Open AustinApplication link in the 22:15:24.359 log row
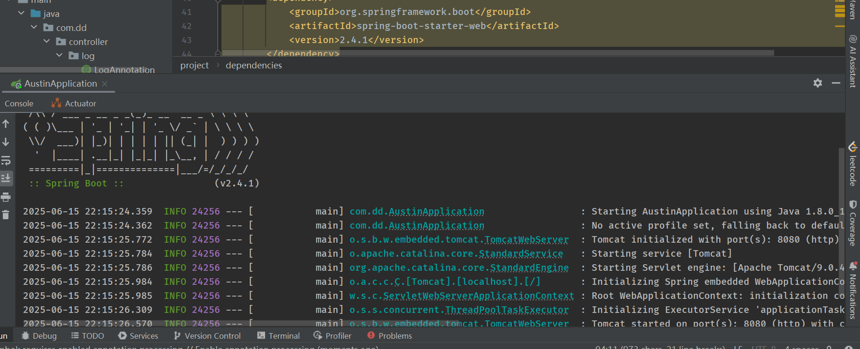Viewport: 860px width, 349px height. [x=436, y=212]
